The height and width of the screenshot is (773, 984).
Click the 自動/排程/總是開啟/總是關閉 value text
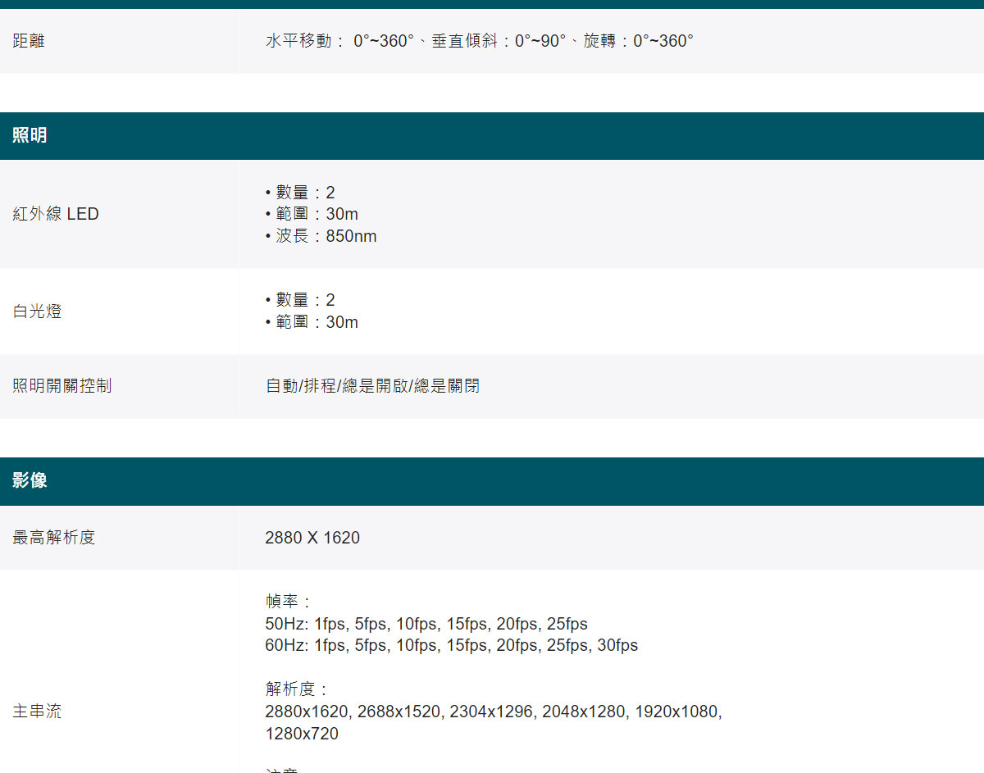[x=372, y=386]
